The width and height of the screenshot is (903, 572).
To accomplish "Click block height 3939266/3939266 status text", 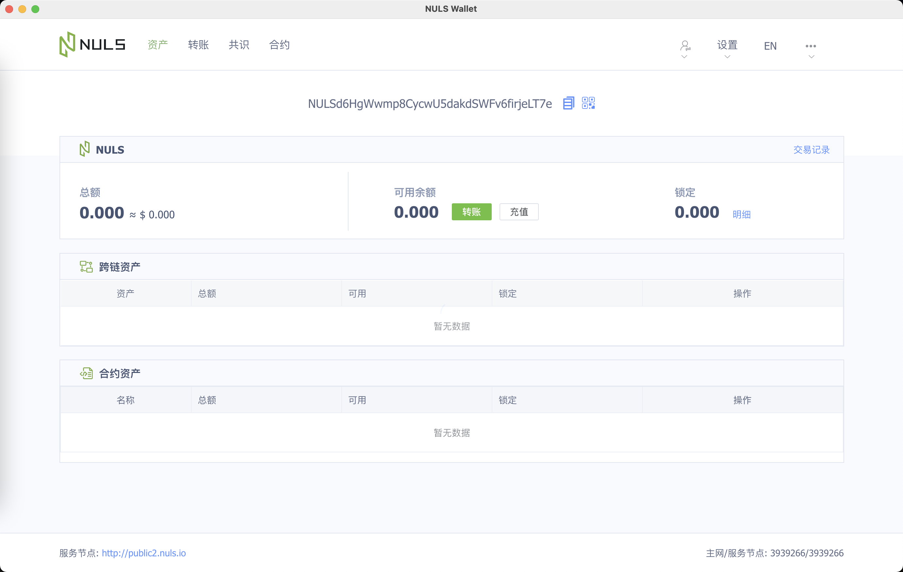I will pos(807,553).
